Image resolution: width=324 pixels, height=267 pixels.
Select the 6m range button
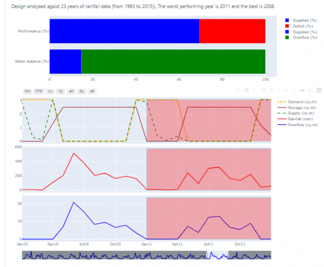click(28, 91)
